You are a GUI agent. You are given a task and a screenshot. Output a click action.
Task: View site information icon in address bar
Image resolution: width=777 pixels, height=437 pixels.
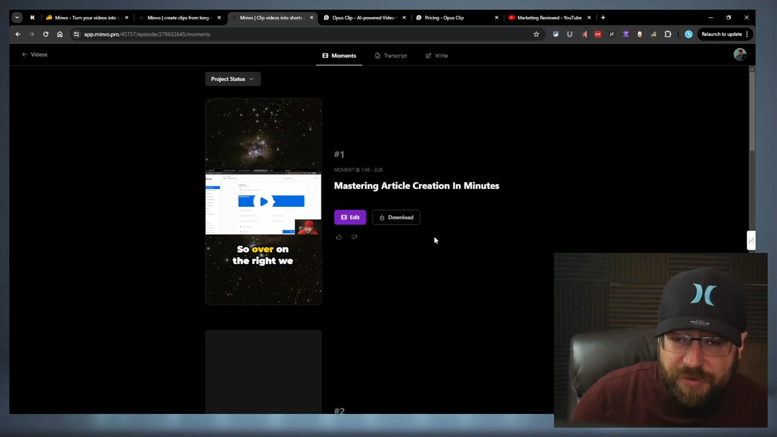coord(76,34)
